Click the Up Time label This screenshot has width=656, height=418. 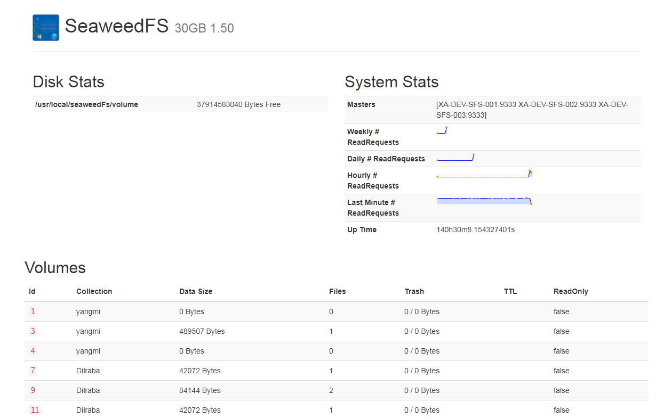[x=362, y=230]
